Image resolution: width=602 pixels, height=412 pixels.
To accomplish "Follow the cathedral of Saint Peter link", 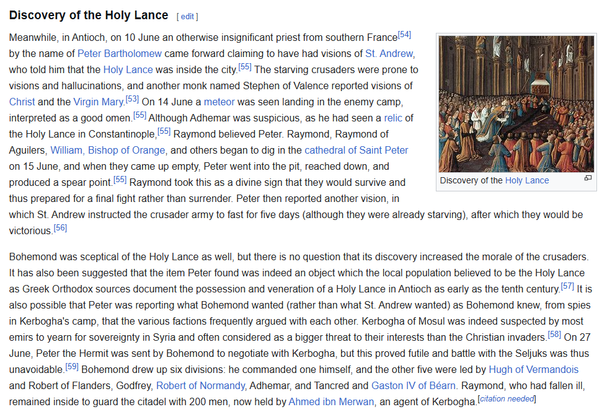I will click(356, 151).
